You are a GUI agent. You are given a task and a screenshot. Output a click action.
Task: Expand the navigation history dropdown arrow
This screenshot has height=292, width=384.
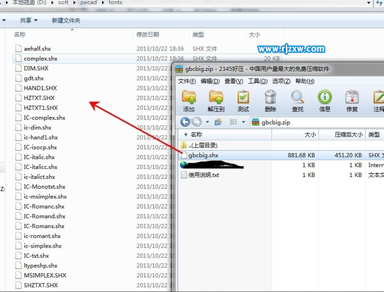pyautogui.click(x=206, y=122)
